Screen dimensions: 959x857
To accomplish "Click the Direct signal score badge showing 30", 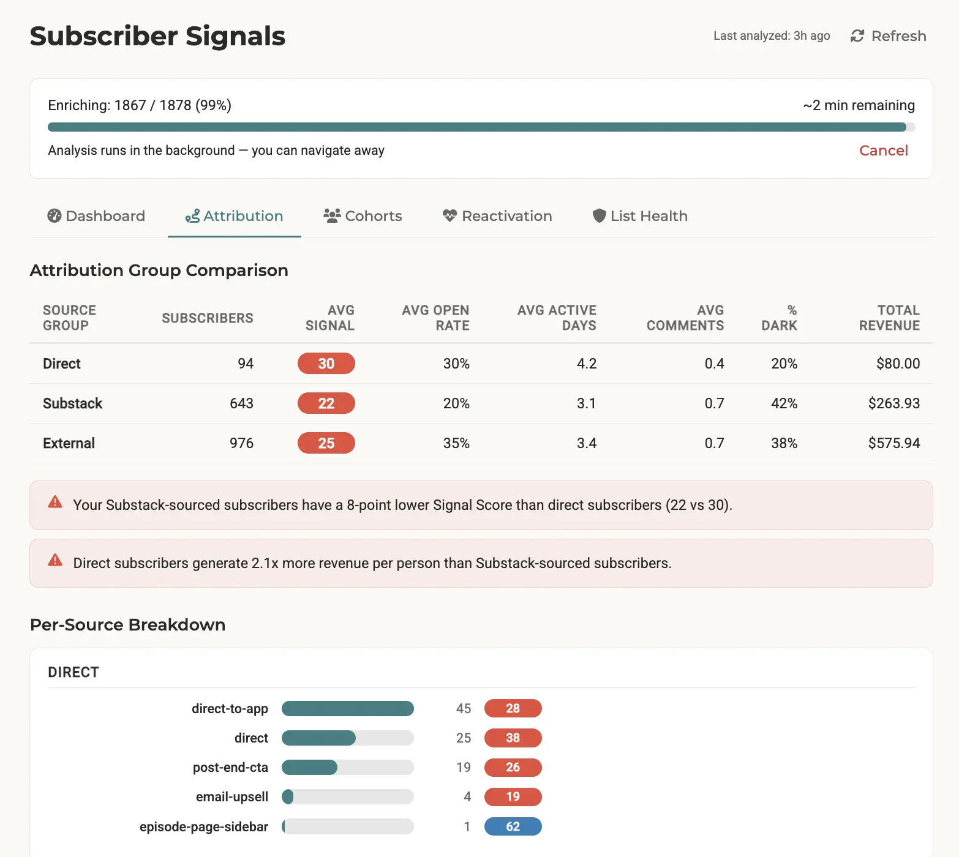I will pos(326,363).
